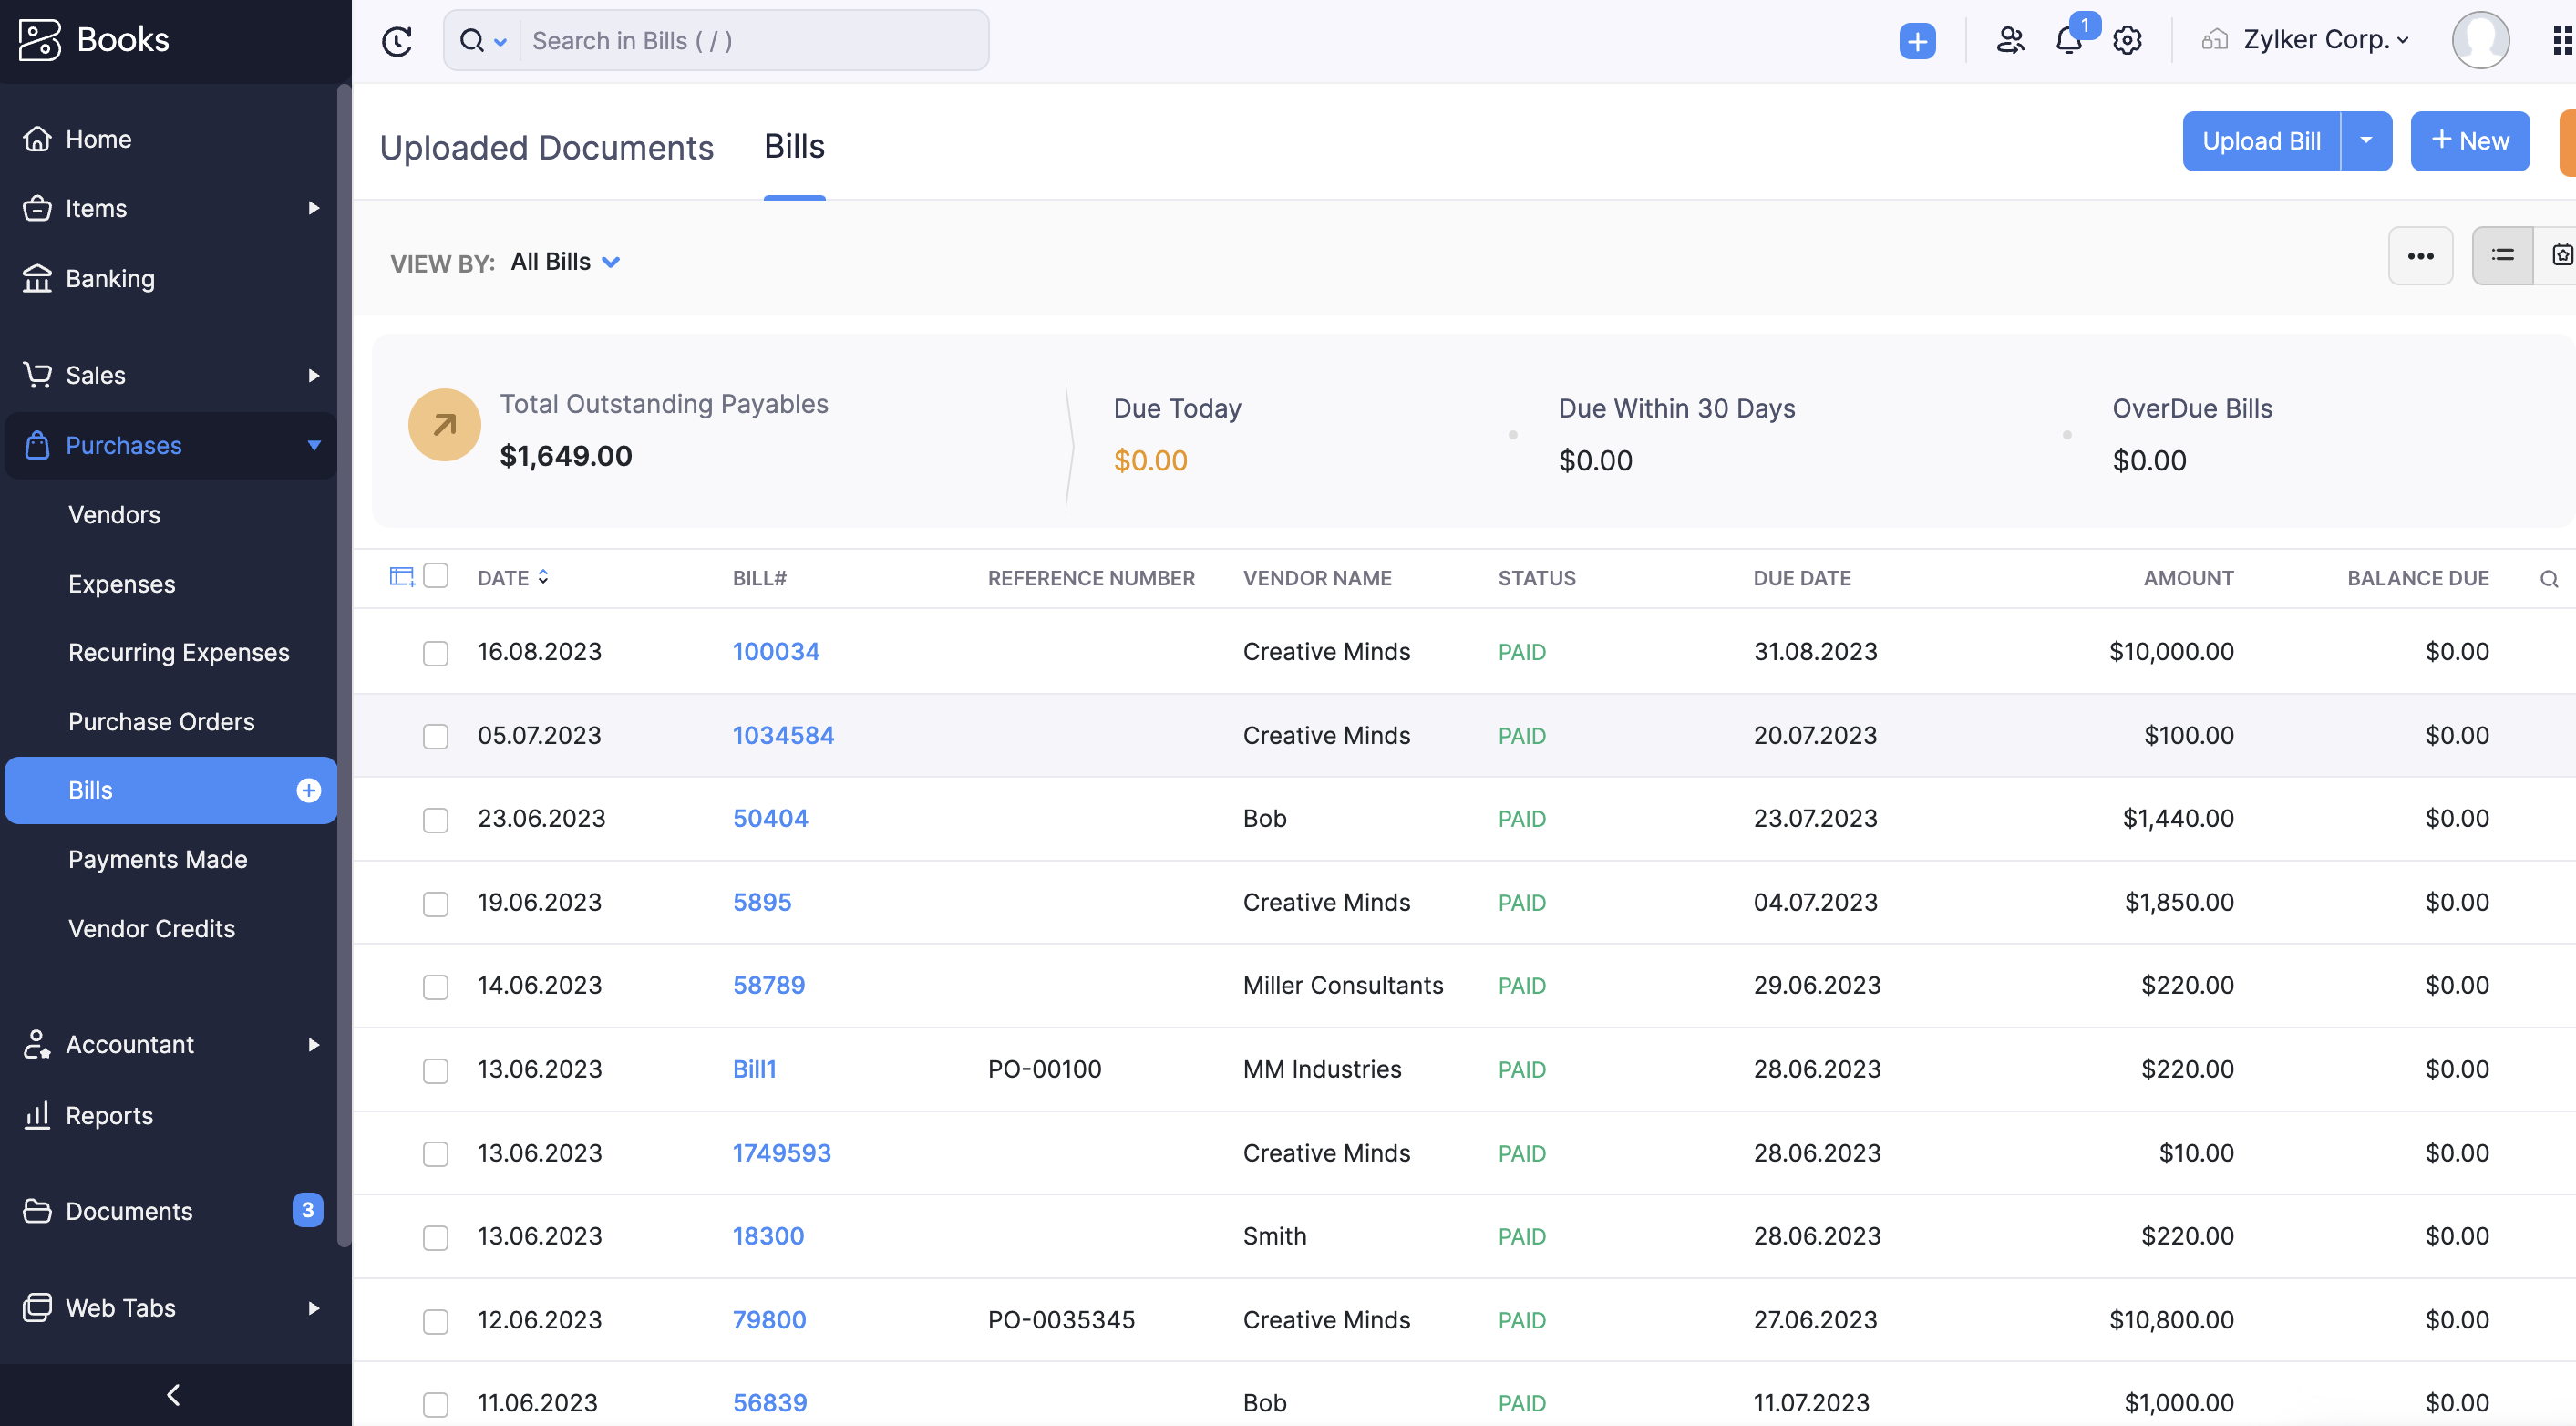Toggle the select-all bills checkbox
This screenshot has width=2576, height=1426.
pos(435,575)
